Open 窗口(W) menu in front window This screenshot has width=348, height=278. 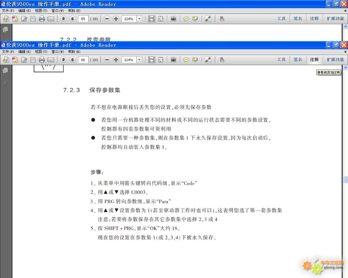[x=58, y=52]
